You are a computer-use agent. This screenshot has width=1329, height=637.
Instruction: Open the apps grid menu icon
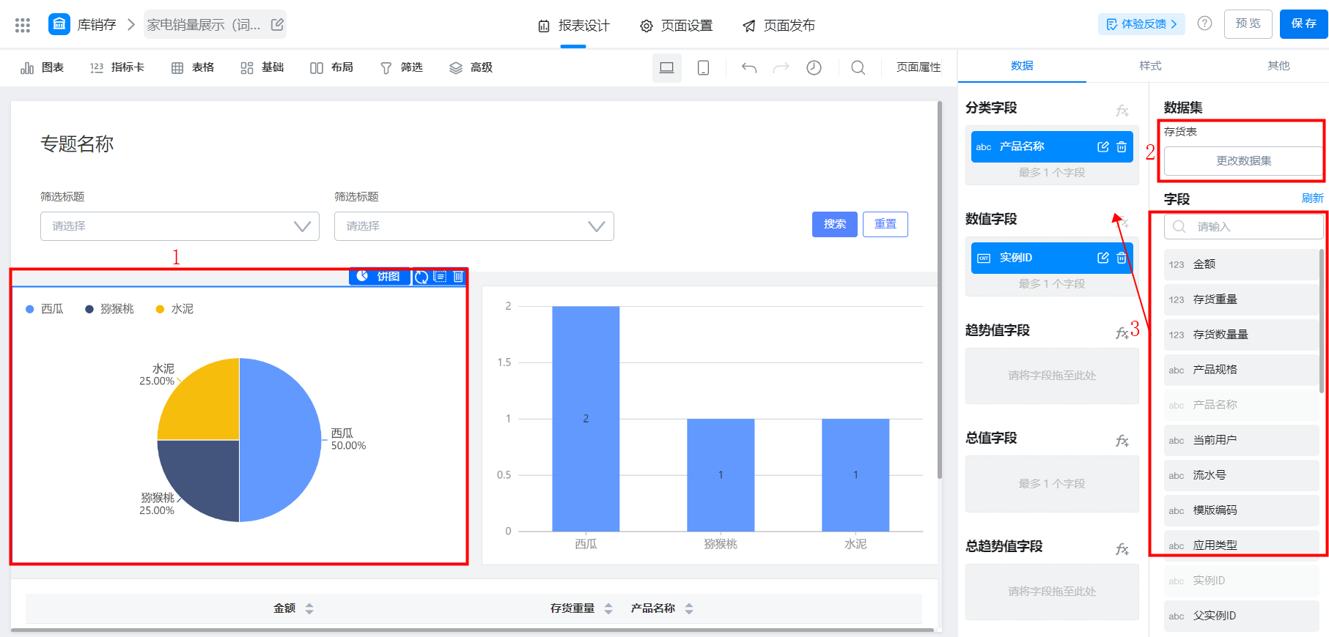pyautogui.click(x=23, y=25)
